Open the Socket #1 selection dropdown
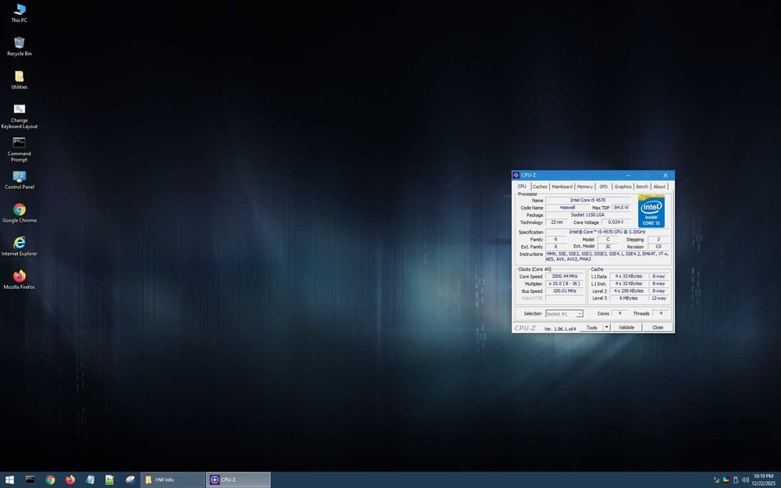 pyautogui.click(x=565, y=314)
